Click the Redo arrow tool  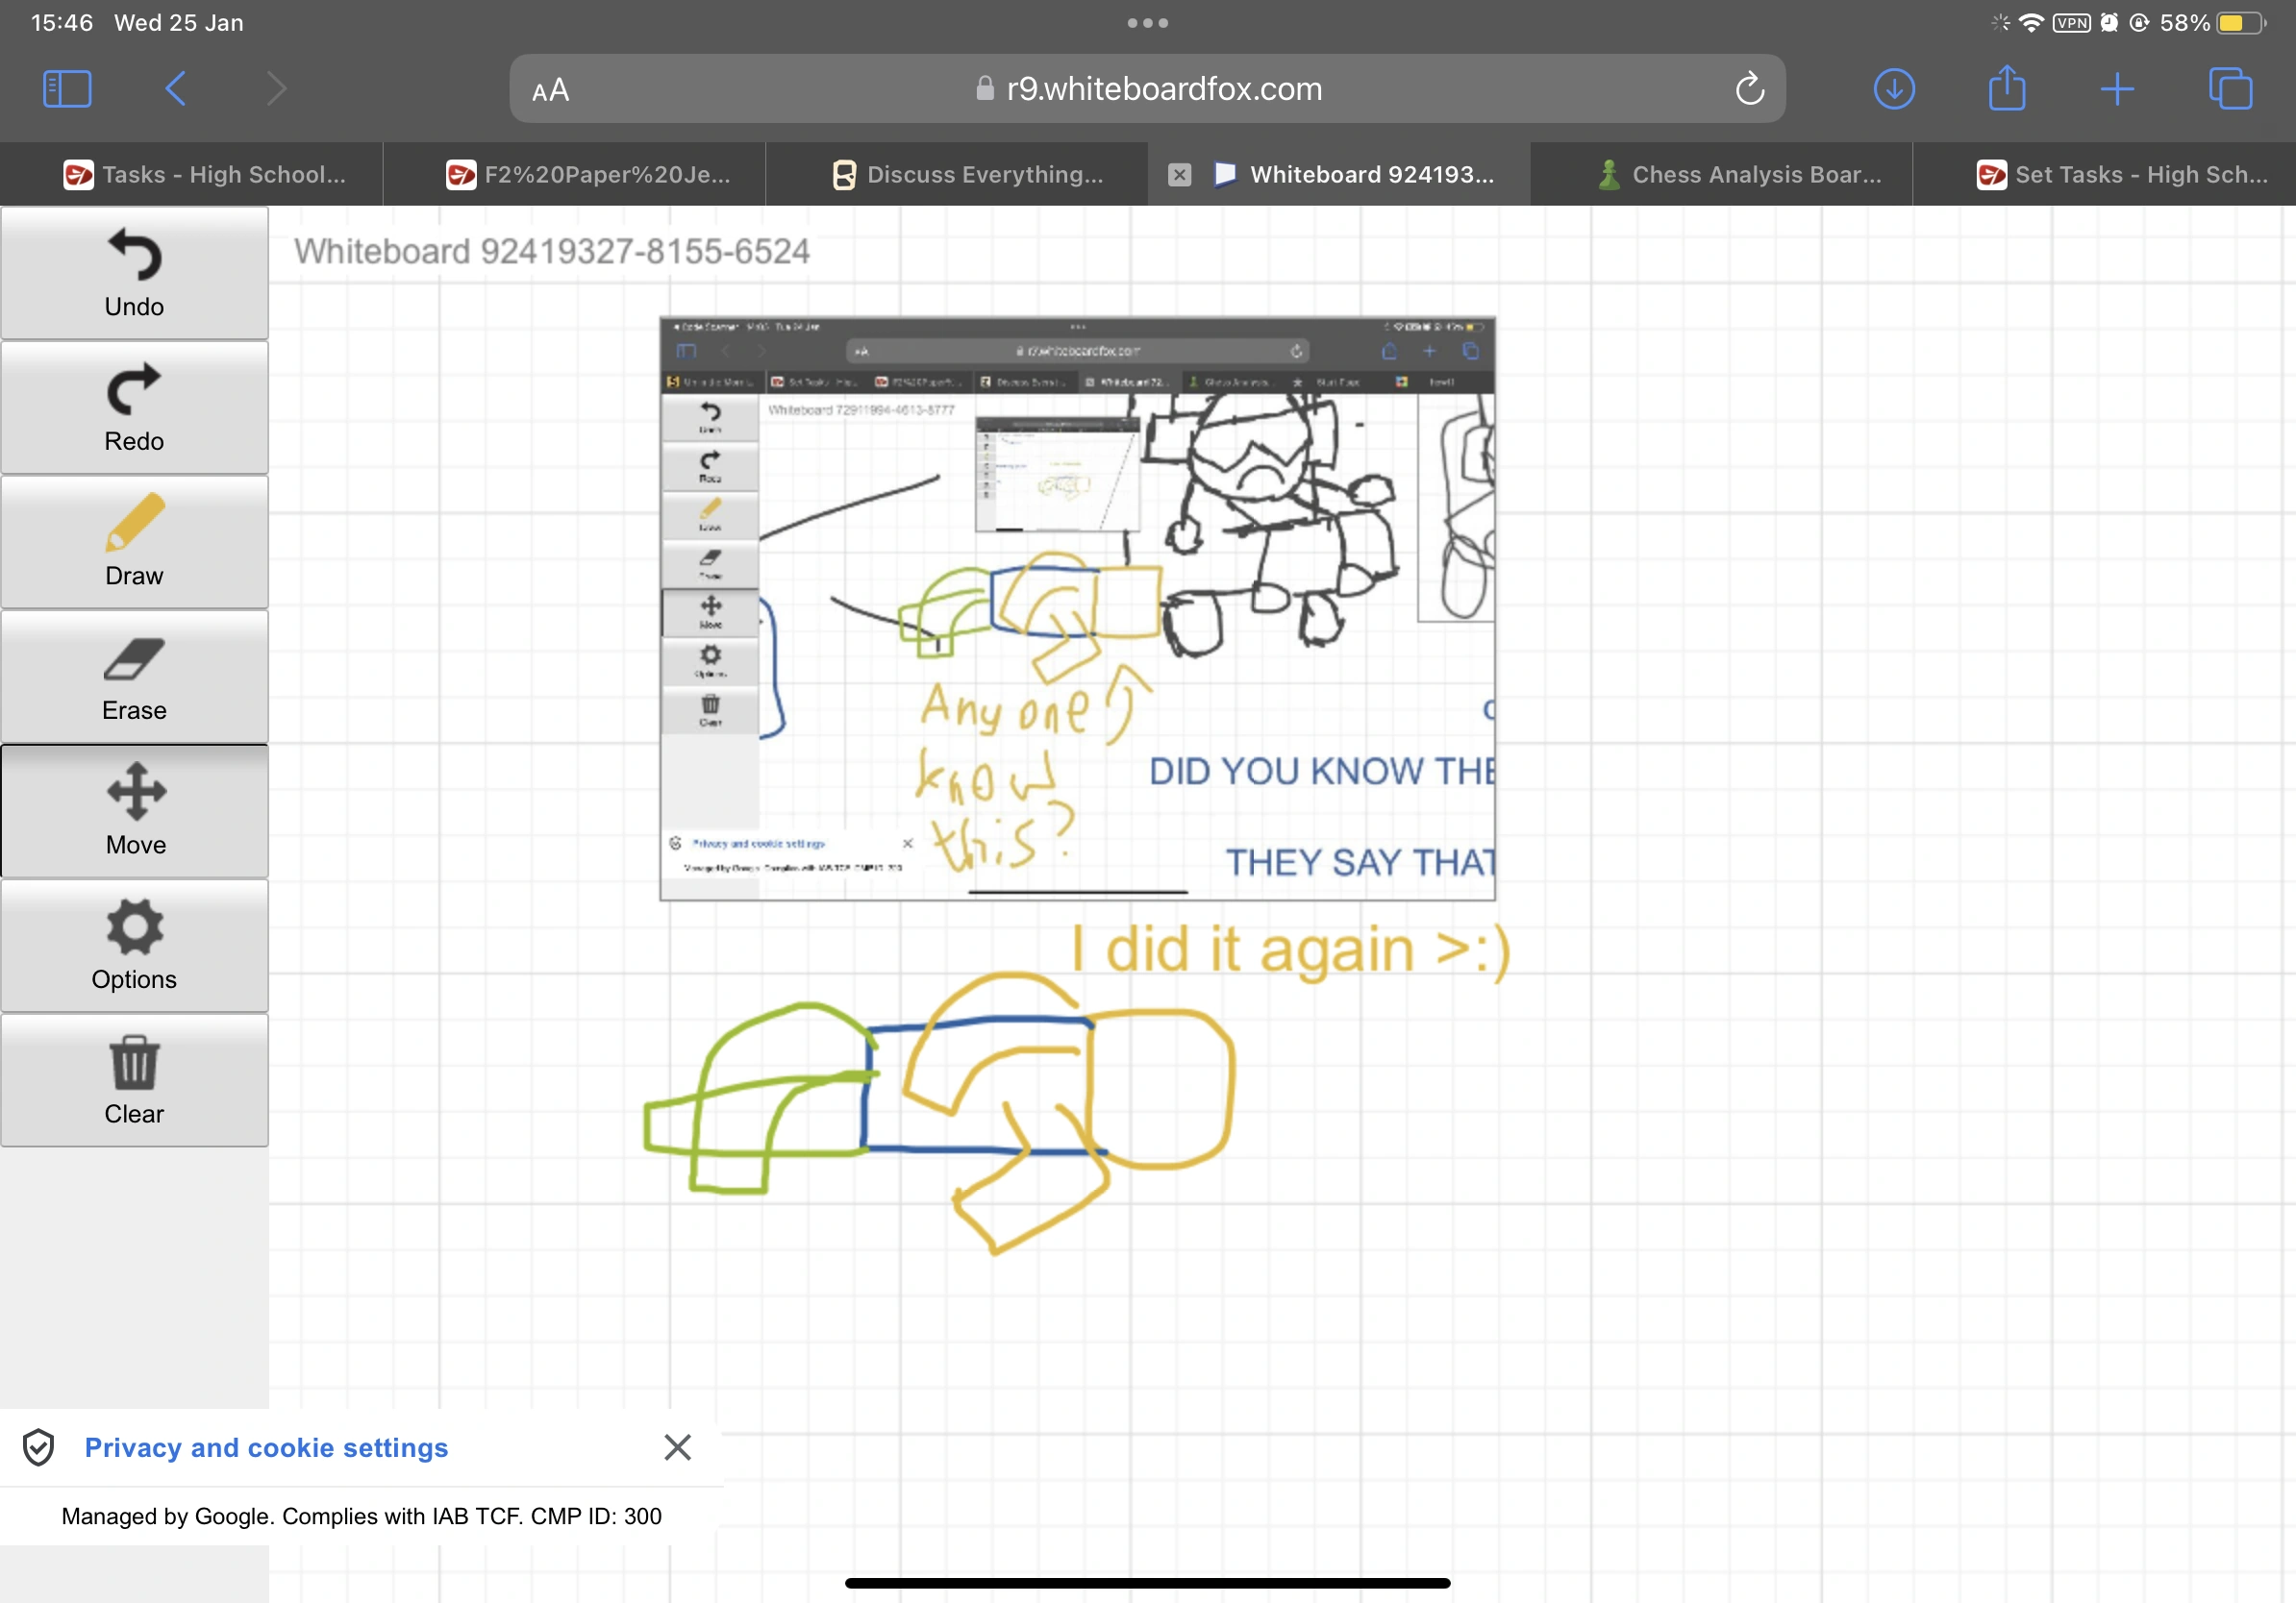coord(134,407)
